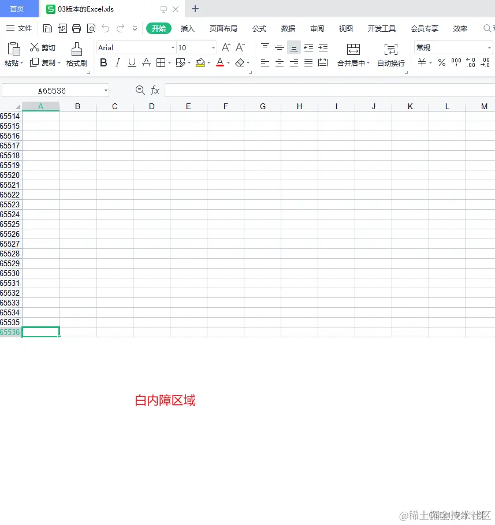495x525 pixels.
Task: Decrease indent icon
Action: (x=308, y=47)
